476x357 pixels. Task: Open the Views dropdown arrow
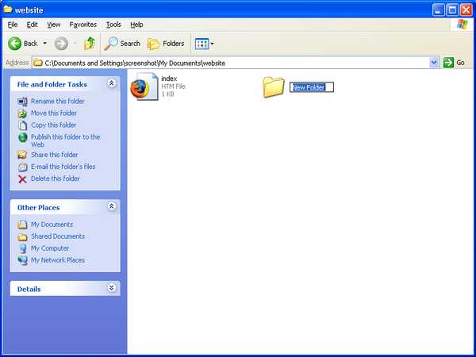[x=212, y=44]
